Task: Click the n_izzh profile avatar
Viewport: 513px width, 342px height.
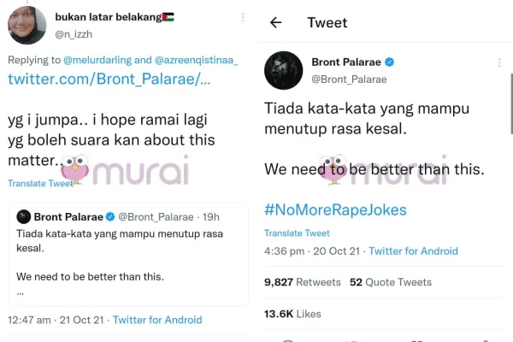Action: [x=27, y=24]
